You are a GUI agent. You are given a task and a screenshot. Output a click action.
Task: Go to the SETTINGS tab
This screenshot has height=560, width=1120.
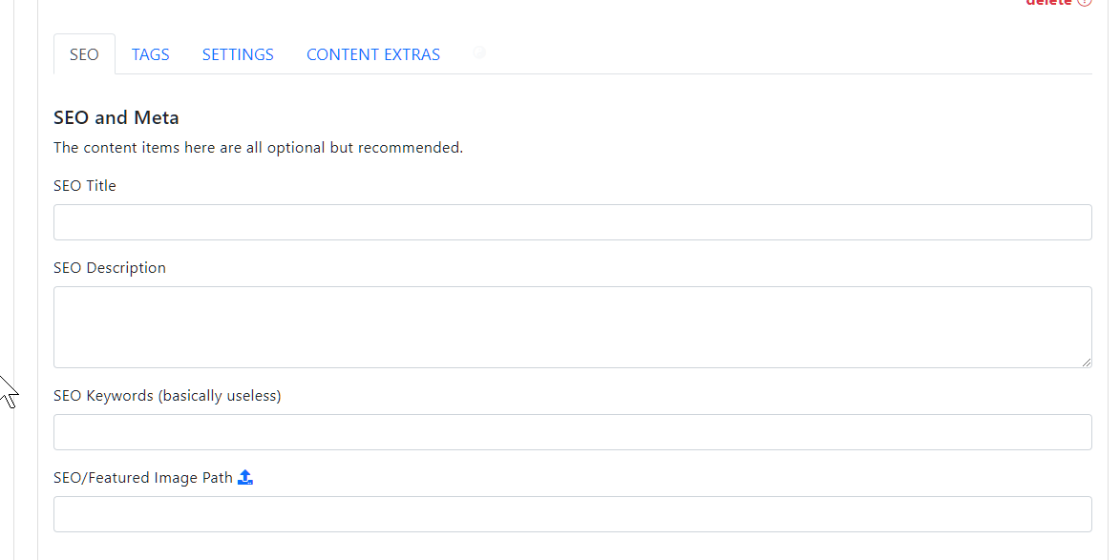tap(238, 54)
